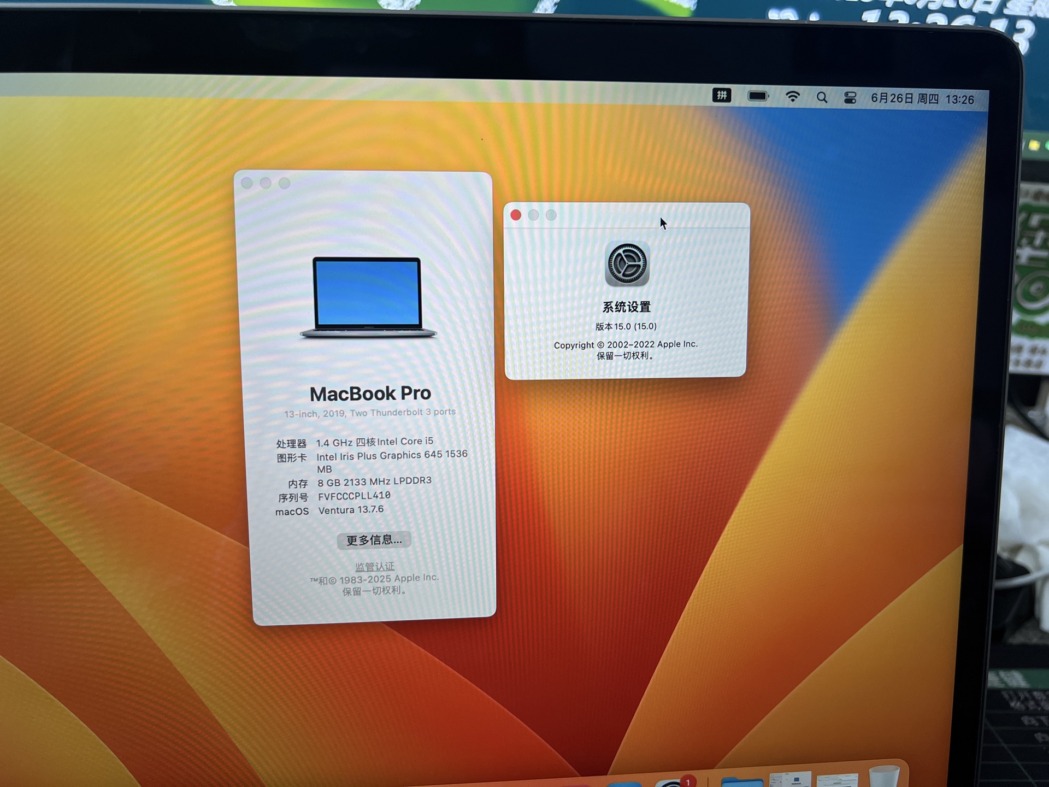
Task: Click the 13-inch, 2019, Two Thunderbolt 3 ports subtitle
Action: (370, 413)
